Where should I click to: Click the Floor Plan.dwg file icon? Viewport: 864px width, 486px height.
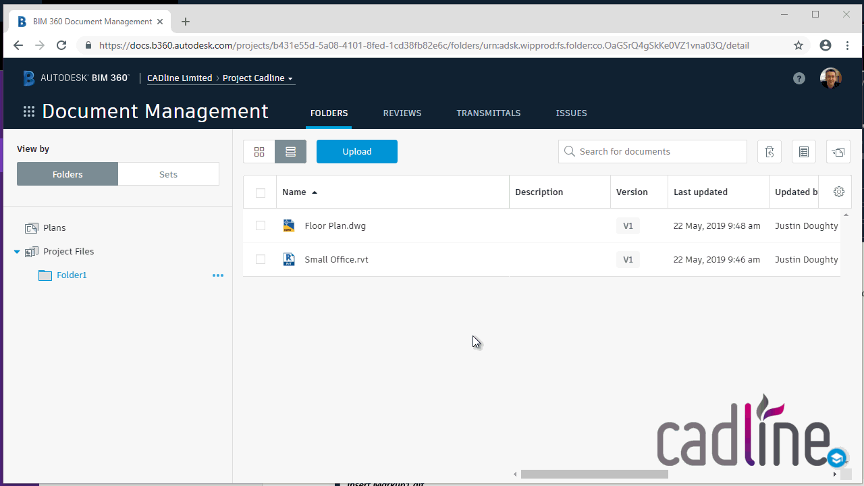point(289,225)
